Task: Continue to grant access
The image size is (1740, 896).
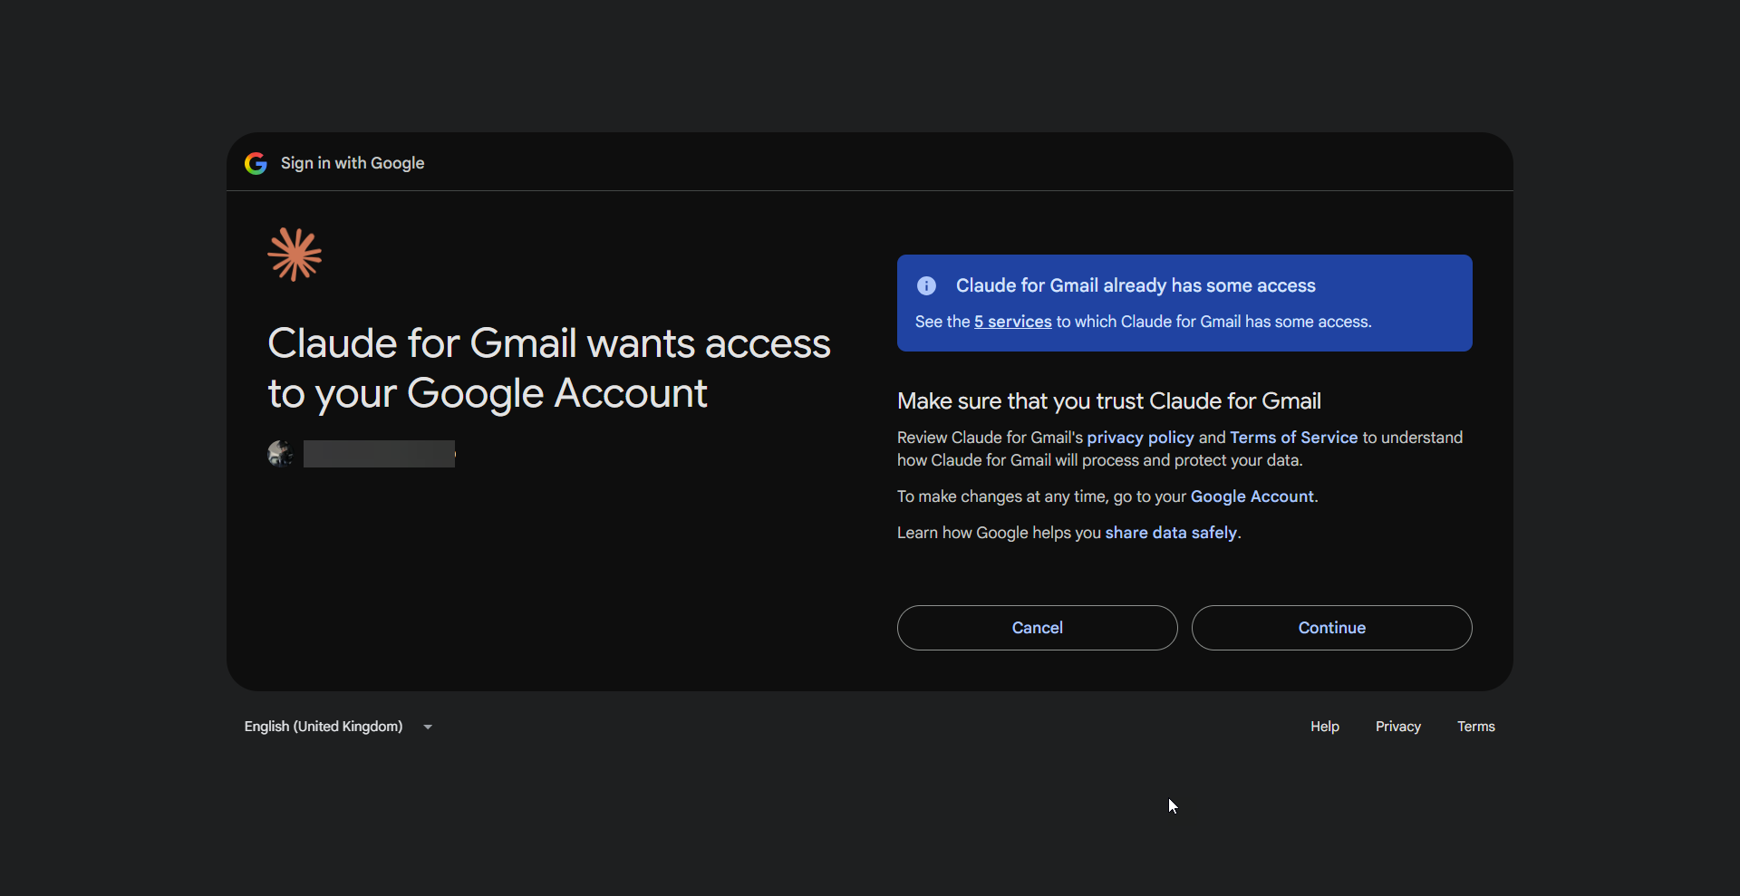Action: tap(1331, 628)
